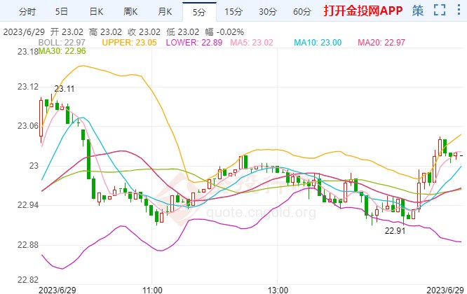Click the 22.88 price axis label
467x294 pixels.
[x=28, y=245]
